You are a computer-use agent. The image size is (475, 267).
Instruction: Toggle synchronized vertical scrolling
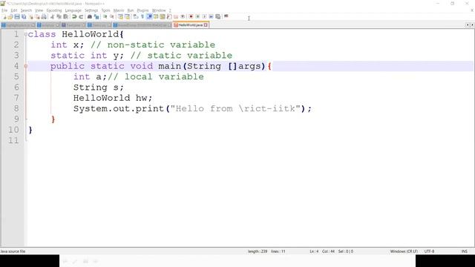120,16
